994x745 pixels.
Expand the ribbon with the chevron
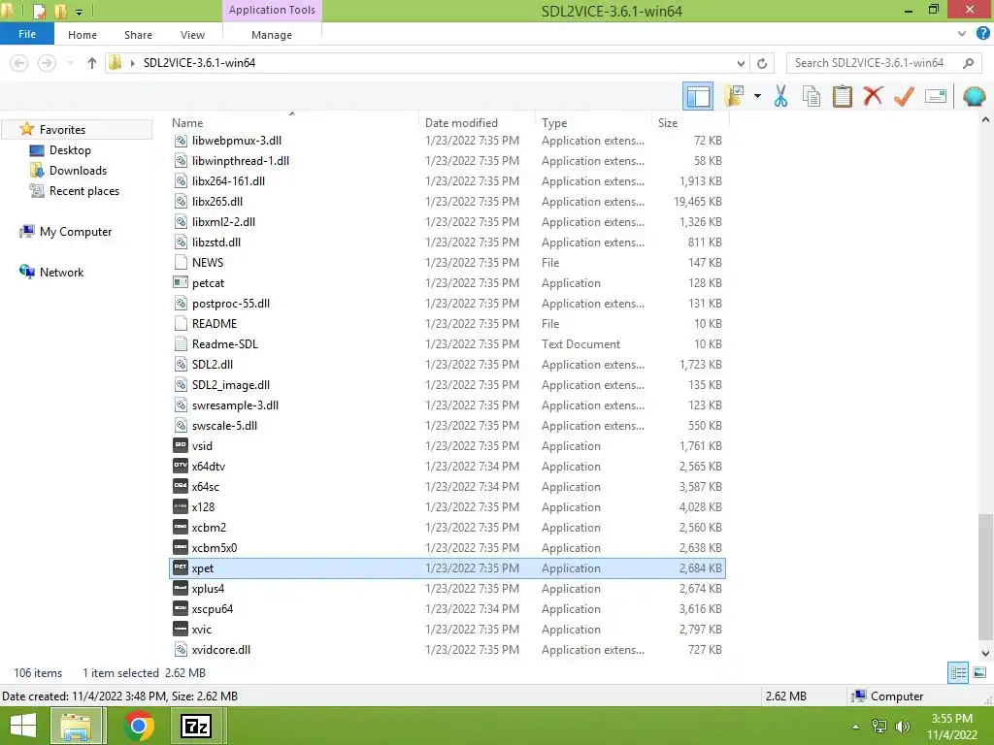962,34
